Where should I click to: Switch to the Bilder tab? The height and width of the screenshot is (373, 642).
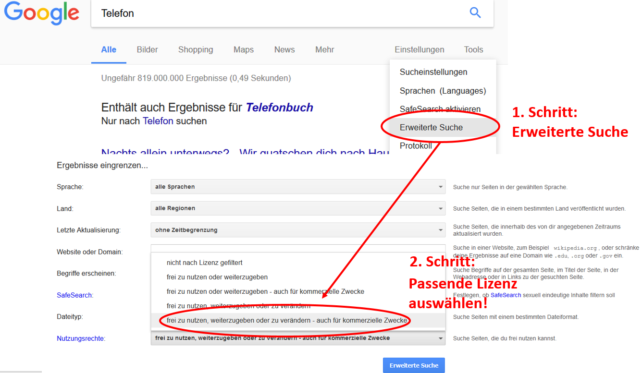(x=147, y=49)
